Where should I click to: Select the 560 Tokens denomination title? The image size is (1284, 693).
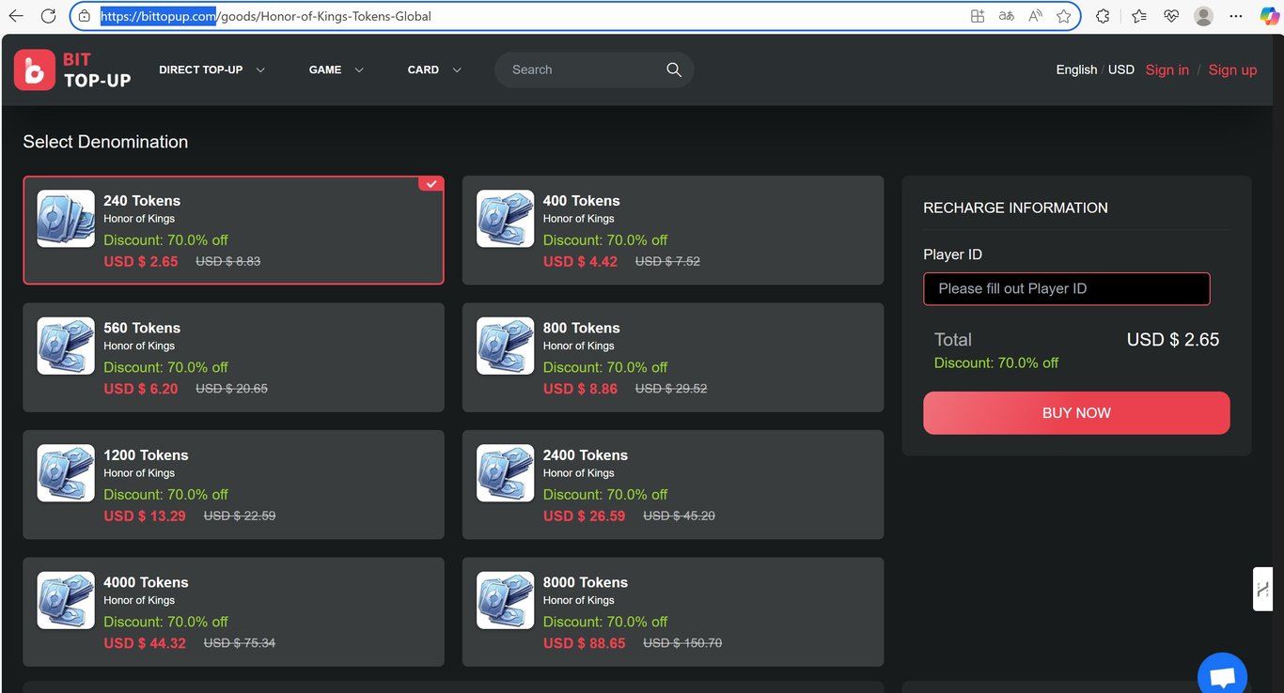point(142,328)
